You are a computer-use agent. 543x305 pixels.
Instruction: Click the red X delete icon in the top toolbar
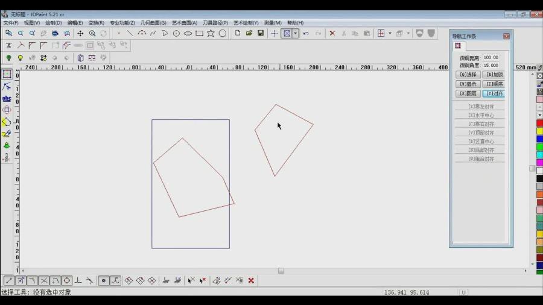[332, 34]
